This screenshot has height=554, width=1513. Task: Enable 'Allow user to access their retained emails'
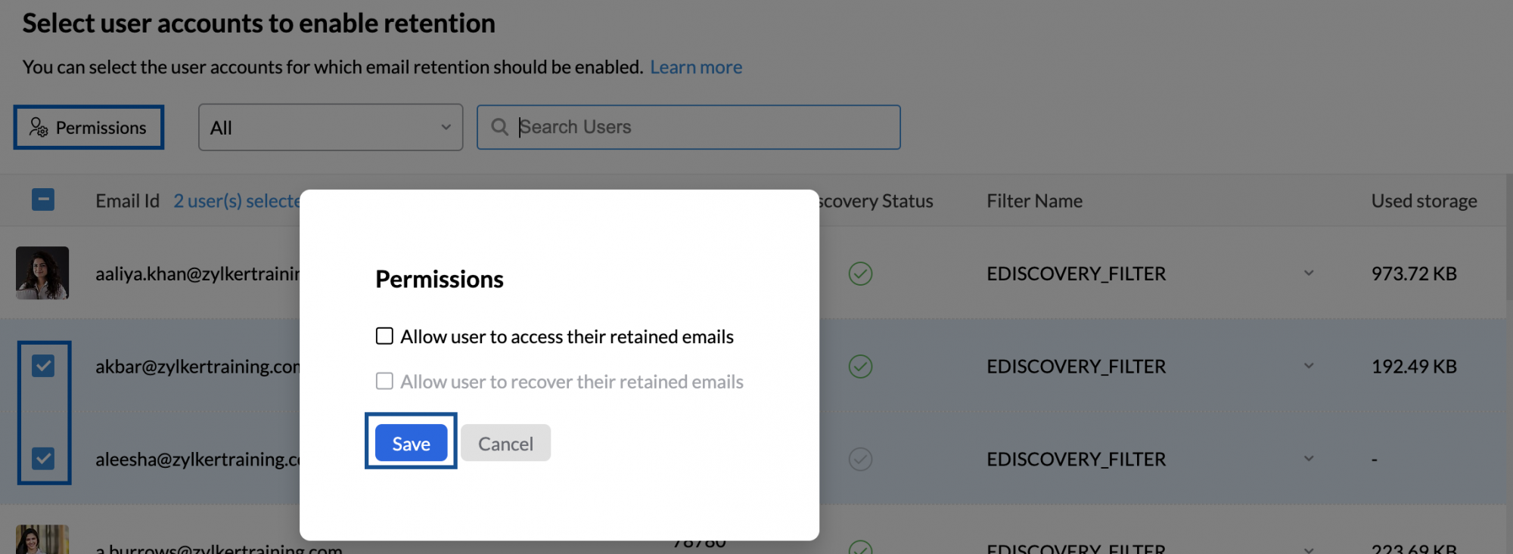pyautogui.click(x=384, y=336)
